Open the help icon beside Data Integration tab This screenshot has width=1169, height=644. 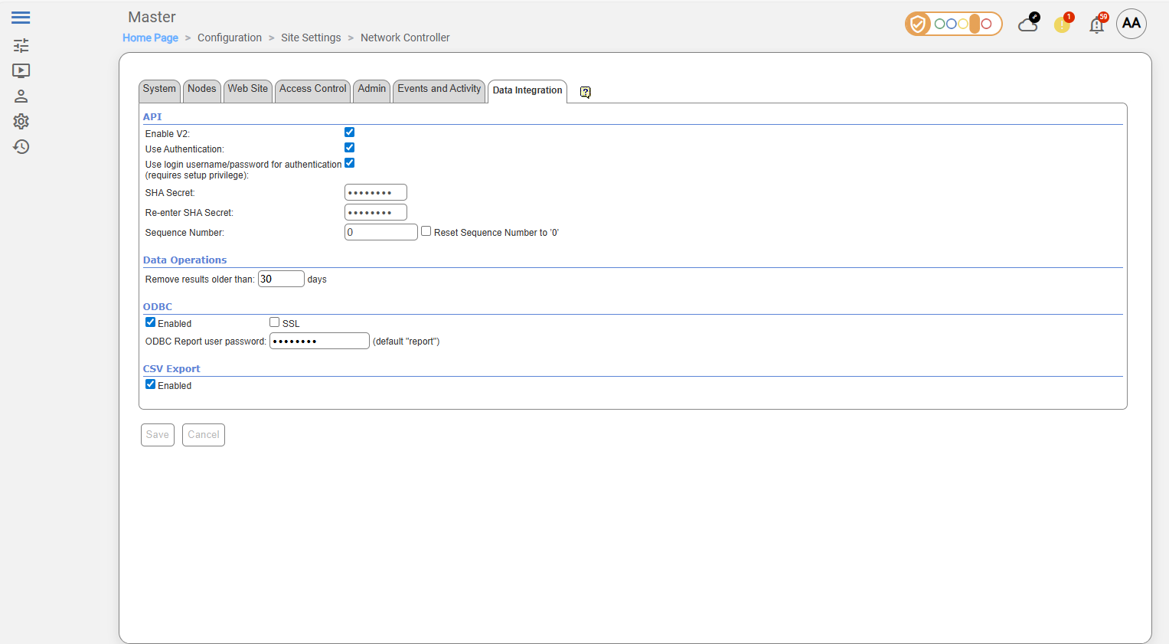585,92
